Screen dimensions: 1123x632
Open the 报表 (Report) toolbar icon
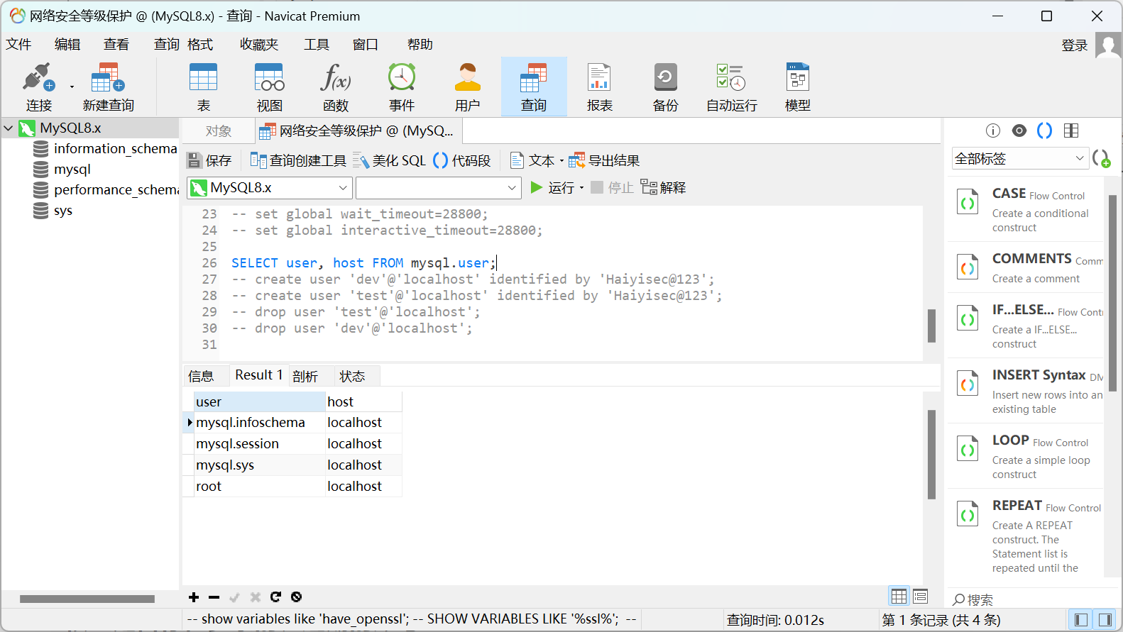click(599, 87)
